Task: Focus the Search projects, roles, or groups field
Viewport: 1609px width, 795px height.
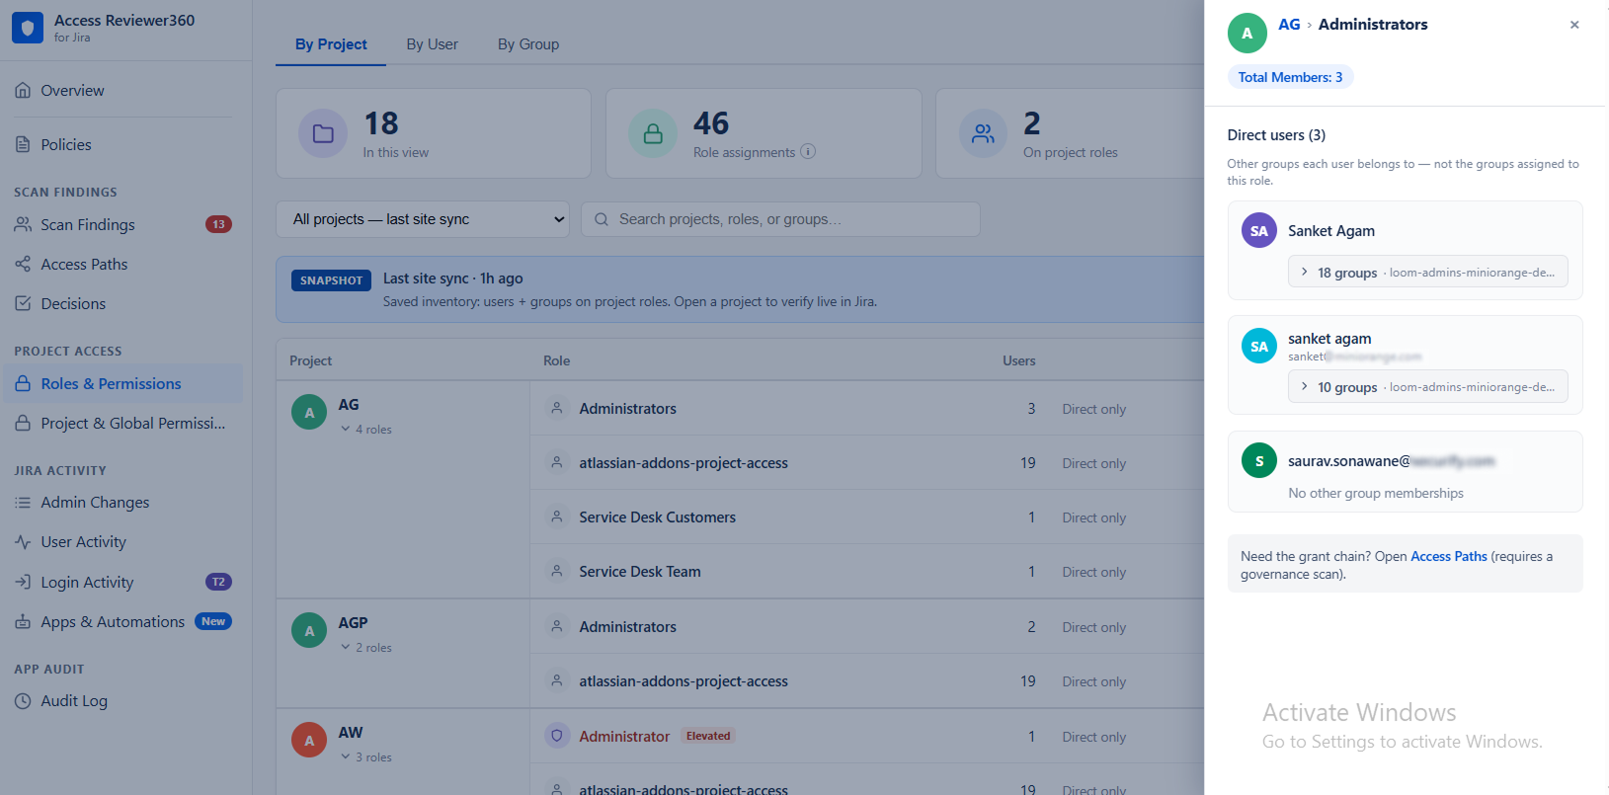Action: click(780, 219)
